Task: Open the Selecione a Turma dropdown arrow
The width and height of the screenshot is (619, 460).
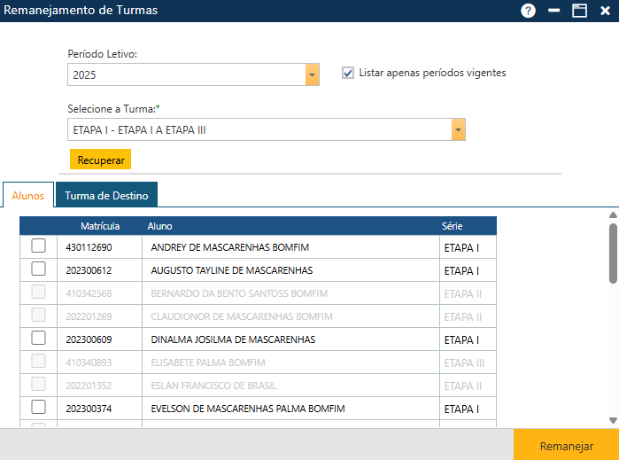Action: point(458,130)
